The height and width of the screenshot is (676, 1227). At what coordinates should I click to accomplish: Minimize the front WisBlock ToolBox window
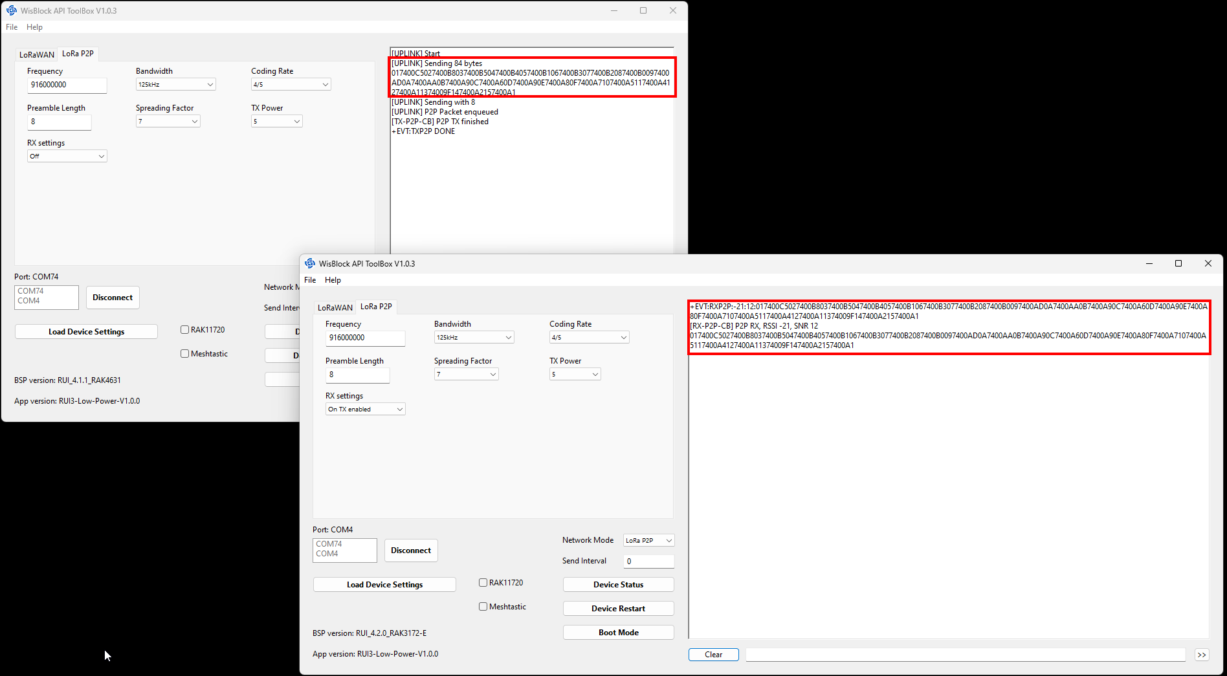pyautogui.click(x=1149, y=263)
